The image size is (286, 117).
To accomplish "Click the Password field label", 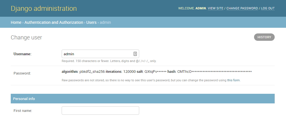I will [x=22, y=73].
